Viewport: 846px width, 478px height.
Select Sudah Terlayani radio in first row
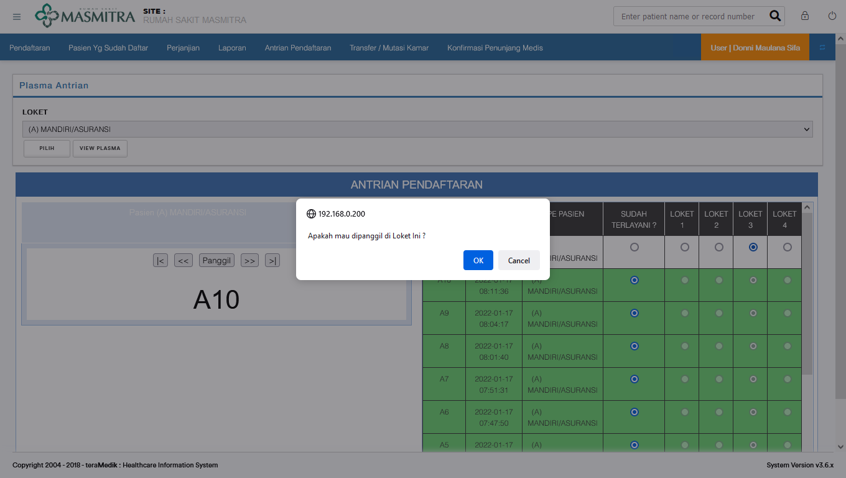(634, 247)
